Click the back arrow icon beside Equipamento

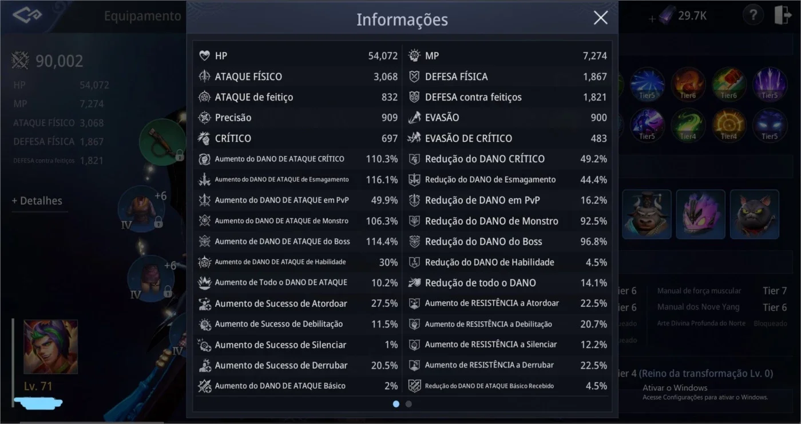27,15
